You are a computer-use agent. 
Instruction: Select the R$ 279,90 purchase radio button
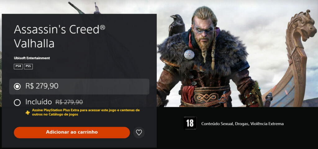point(17,87)
